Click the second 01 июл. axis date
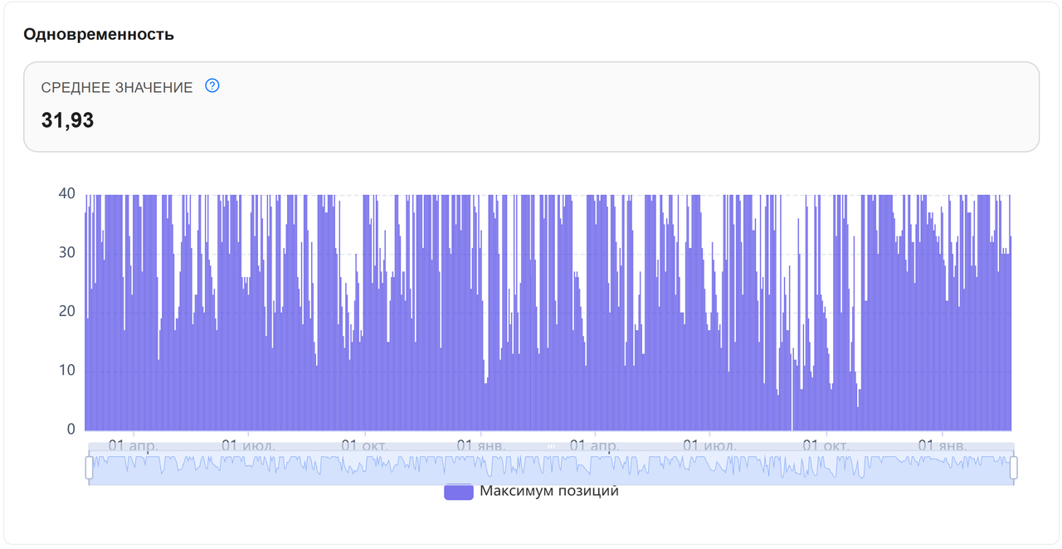Viewport: 1062px width, 549px height. point(710,445)
